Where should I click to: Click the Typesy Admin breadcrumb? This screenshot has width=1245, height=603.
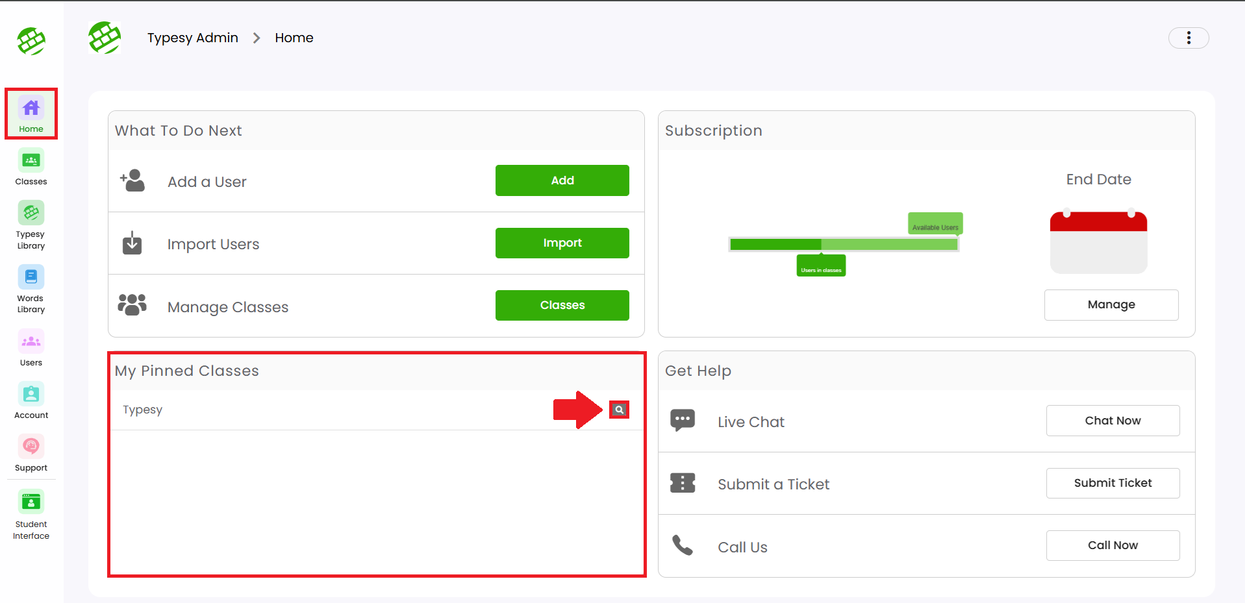(192, 38)
